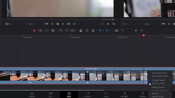Stop playback in source viewer

pos(58,24)
